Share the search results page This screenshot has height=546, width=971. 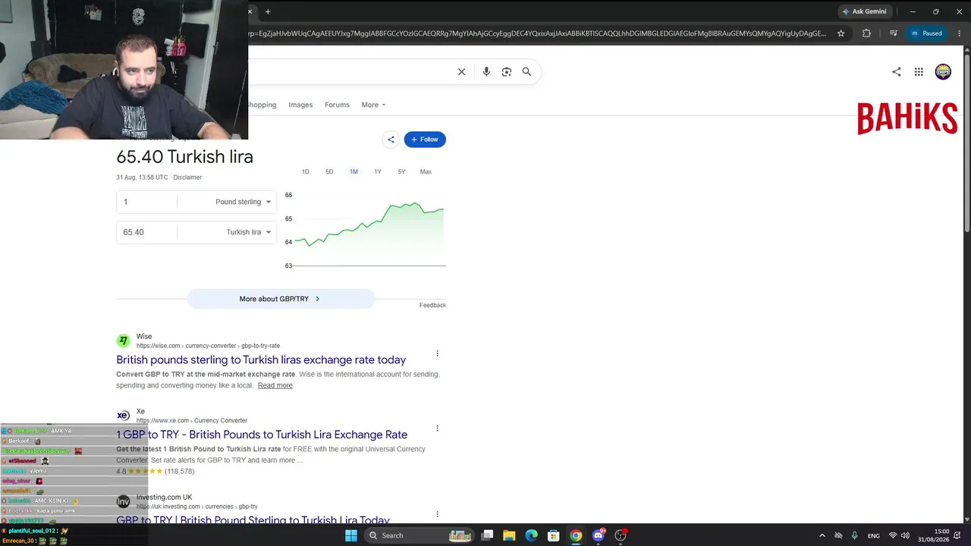(897, 71)
